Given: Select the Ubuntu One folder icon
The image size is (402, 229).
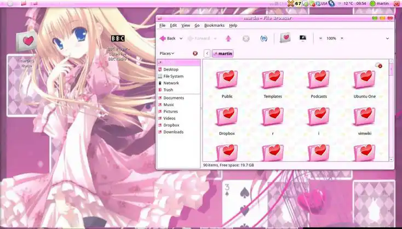Looking at the screenshot, I should click(365, 79).
